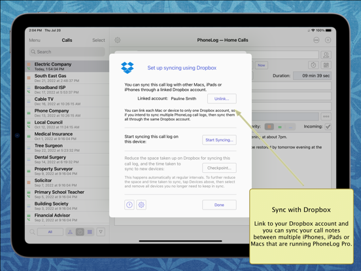Select the Medical Insurance call

(67, 136)
